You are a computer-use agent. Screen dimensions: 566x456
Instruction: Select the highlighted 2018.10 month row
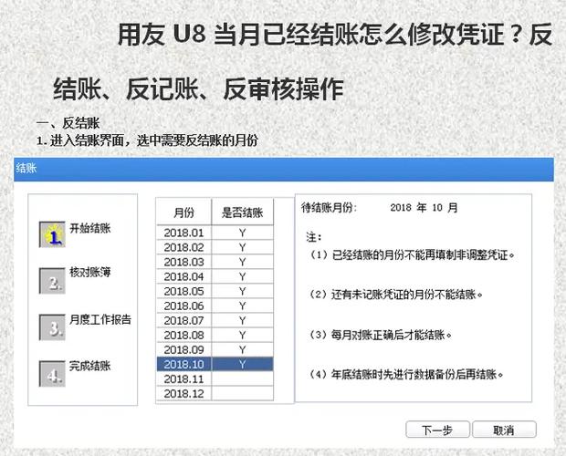[x=215, y=364]
